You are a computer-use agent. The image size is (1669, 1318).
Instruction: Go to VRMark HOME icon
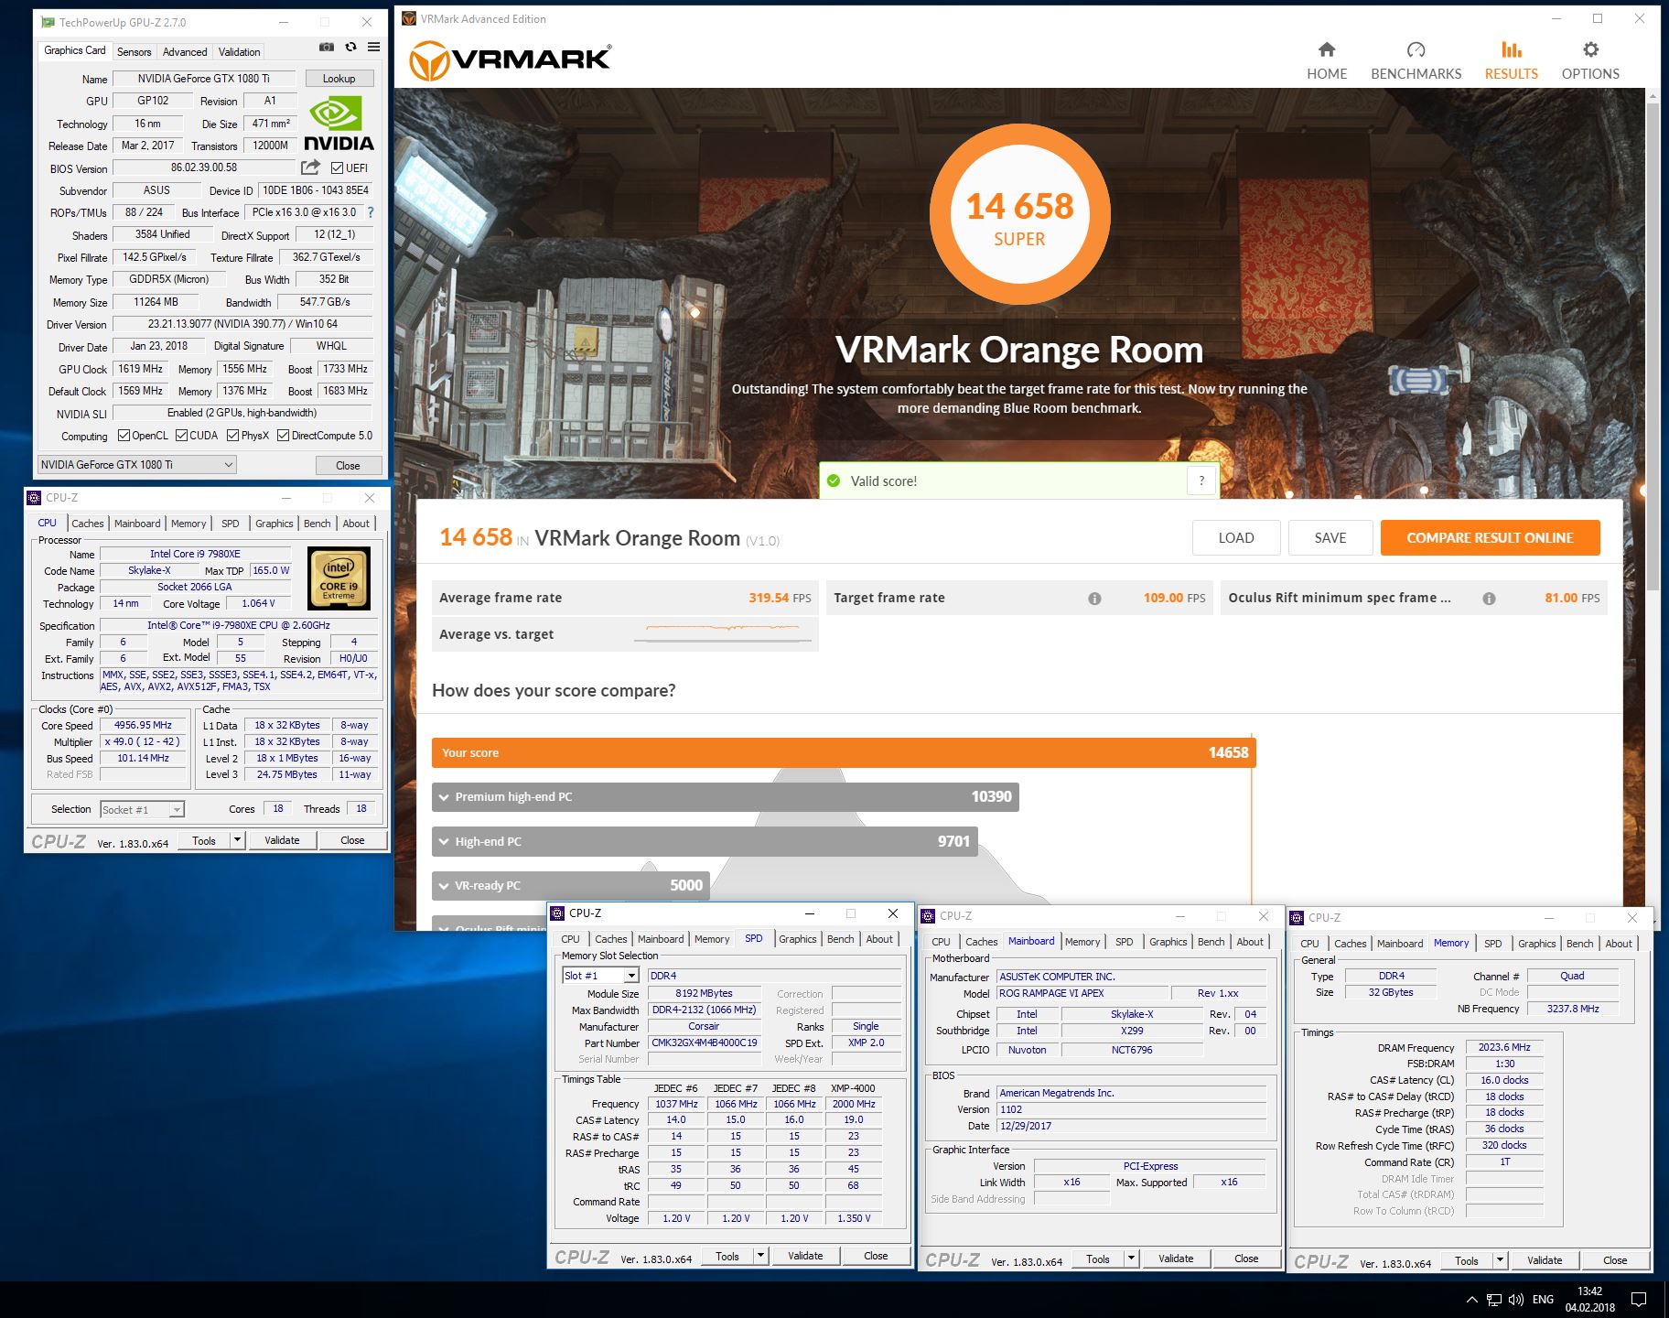[x=1327, y=49]
